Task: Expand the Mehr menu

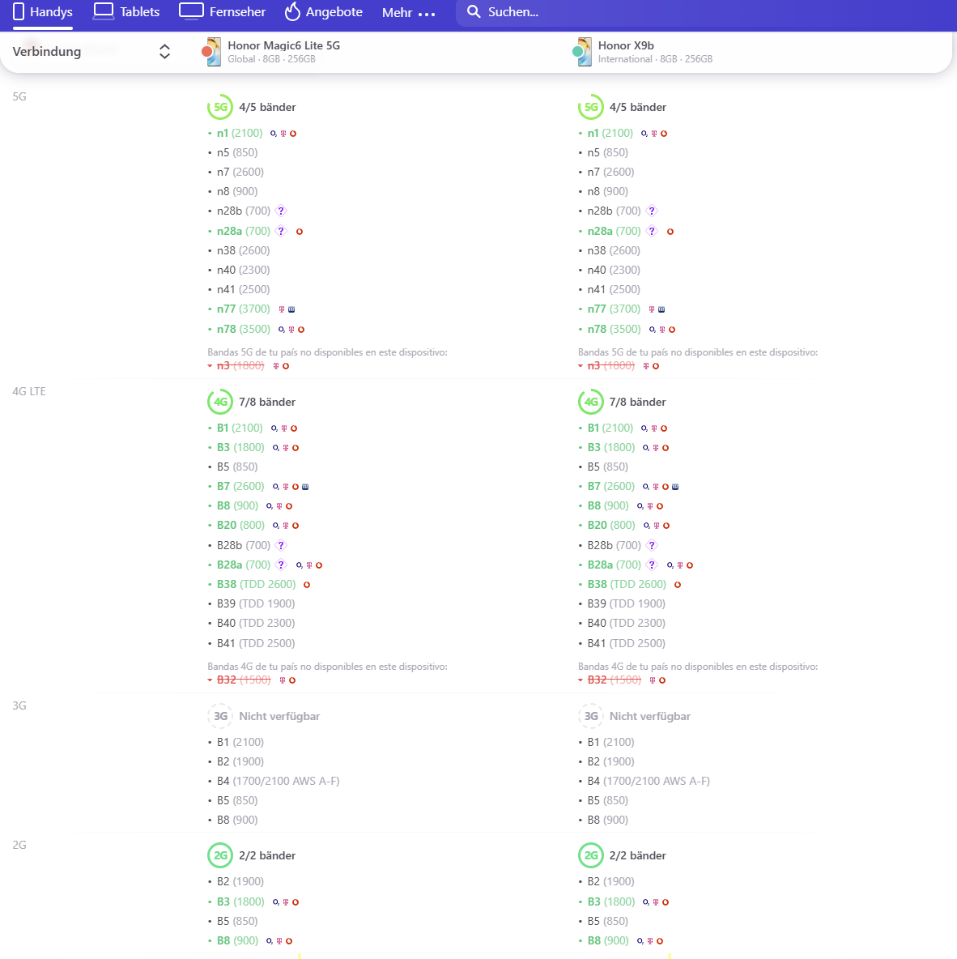Action: coord(409,12)
